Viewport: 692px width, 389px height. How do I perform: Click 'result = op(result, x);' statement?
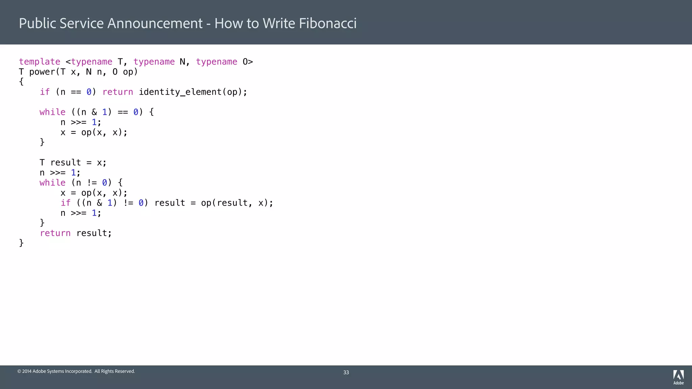214,203
